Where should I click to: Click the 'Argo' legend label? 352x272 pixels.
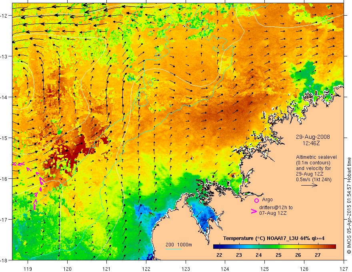(267, 200)
